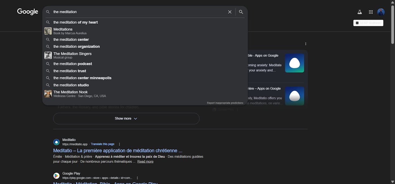This screenshot has width=395, height=184.
Task: Click the Google Play store URL breadcrumb
Action: 97,178
